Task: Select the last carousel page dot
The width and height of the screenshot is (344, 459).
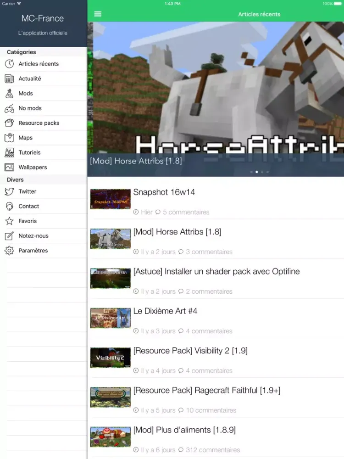Action: (x=267, y=172)
